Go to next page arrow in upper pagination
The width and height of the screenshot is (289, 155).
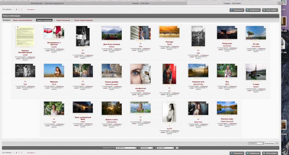[25, 9]
